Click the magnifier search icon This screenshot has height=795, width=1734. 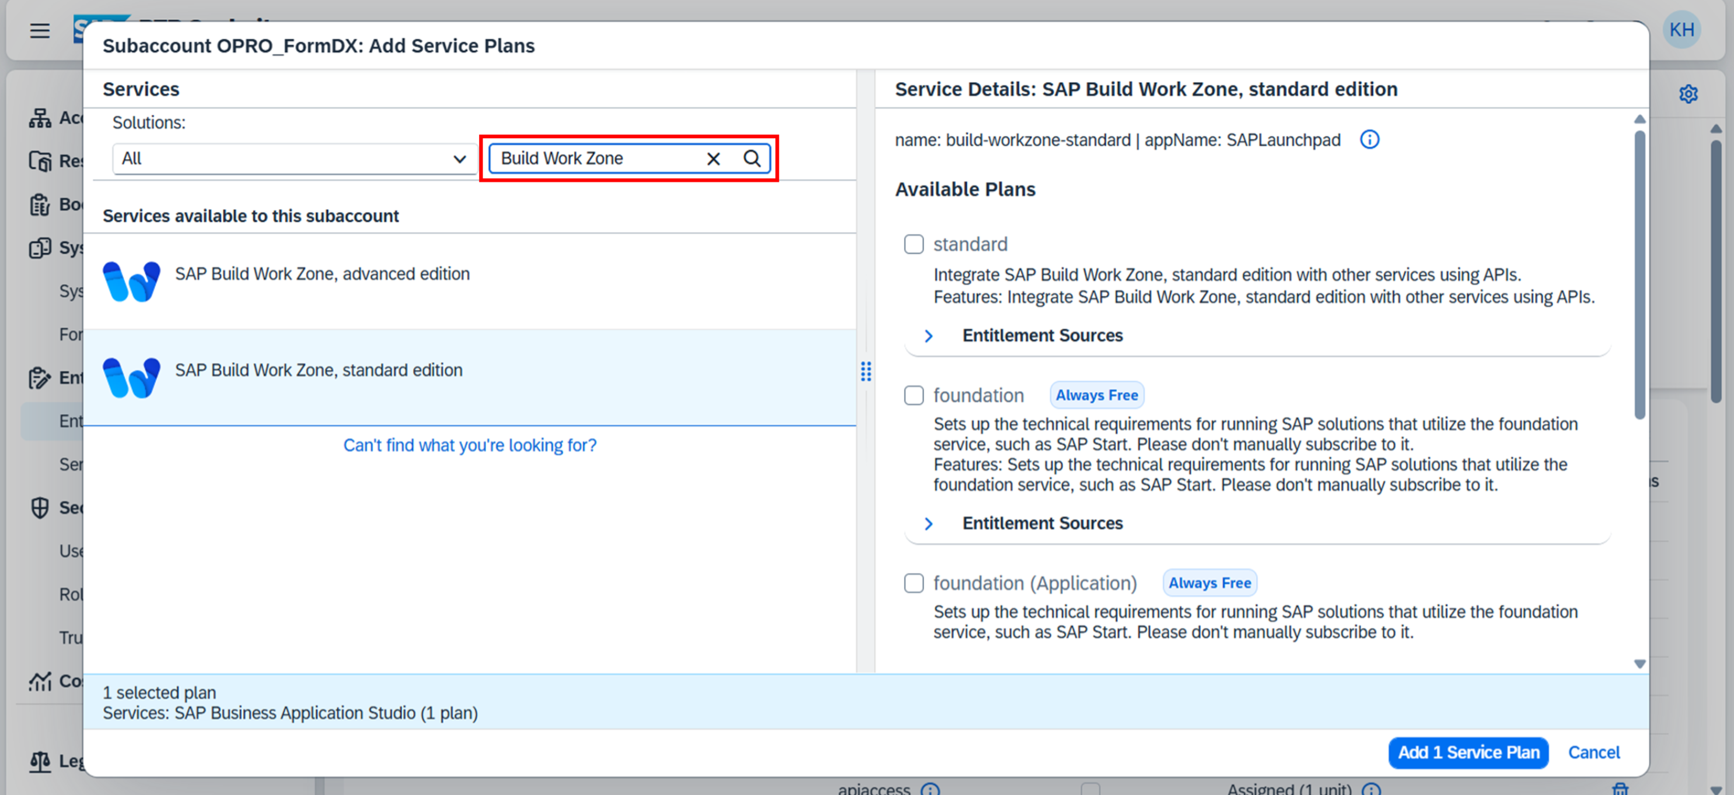[x=751, y=159]
